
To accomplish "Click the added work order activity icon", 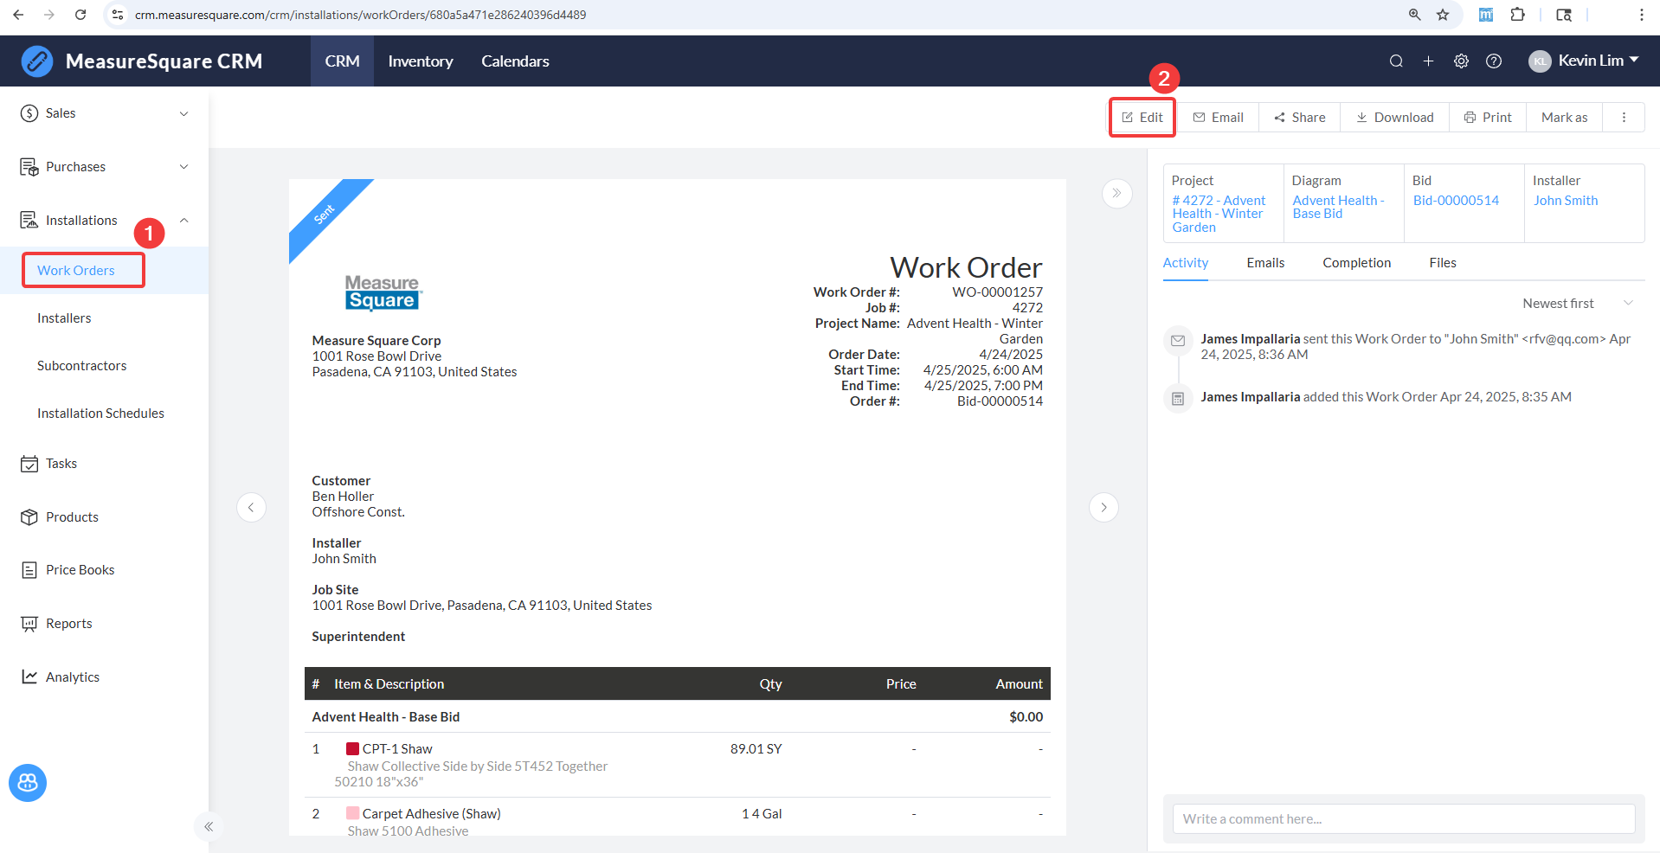I will pos(1178,399).
